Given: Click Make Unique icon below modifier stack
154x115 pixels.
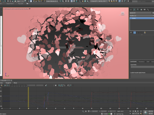Looking at the screenshot, I should [x=139, y=33].
